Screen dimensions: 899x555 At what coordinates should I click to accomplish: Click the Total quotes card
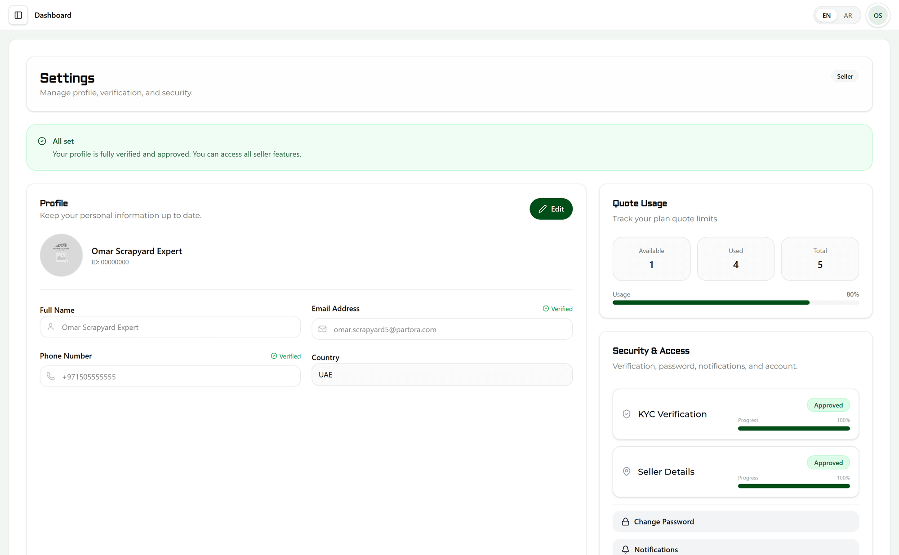tap(820, 259)
